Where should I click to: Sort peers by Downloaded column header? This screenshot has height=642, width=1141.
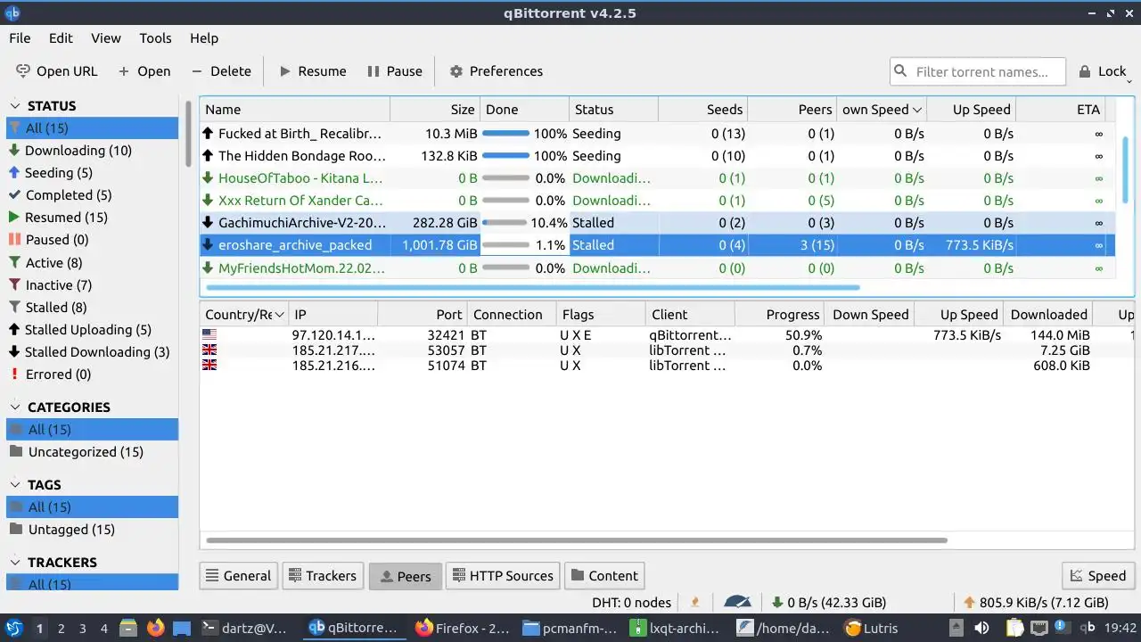1048,315
